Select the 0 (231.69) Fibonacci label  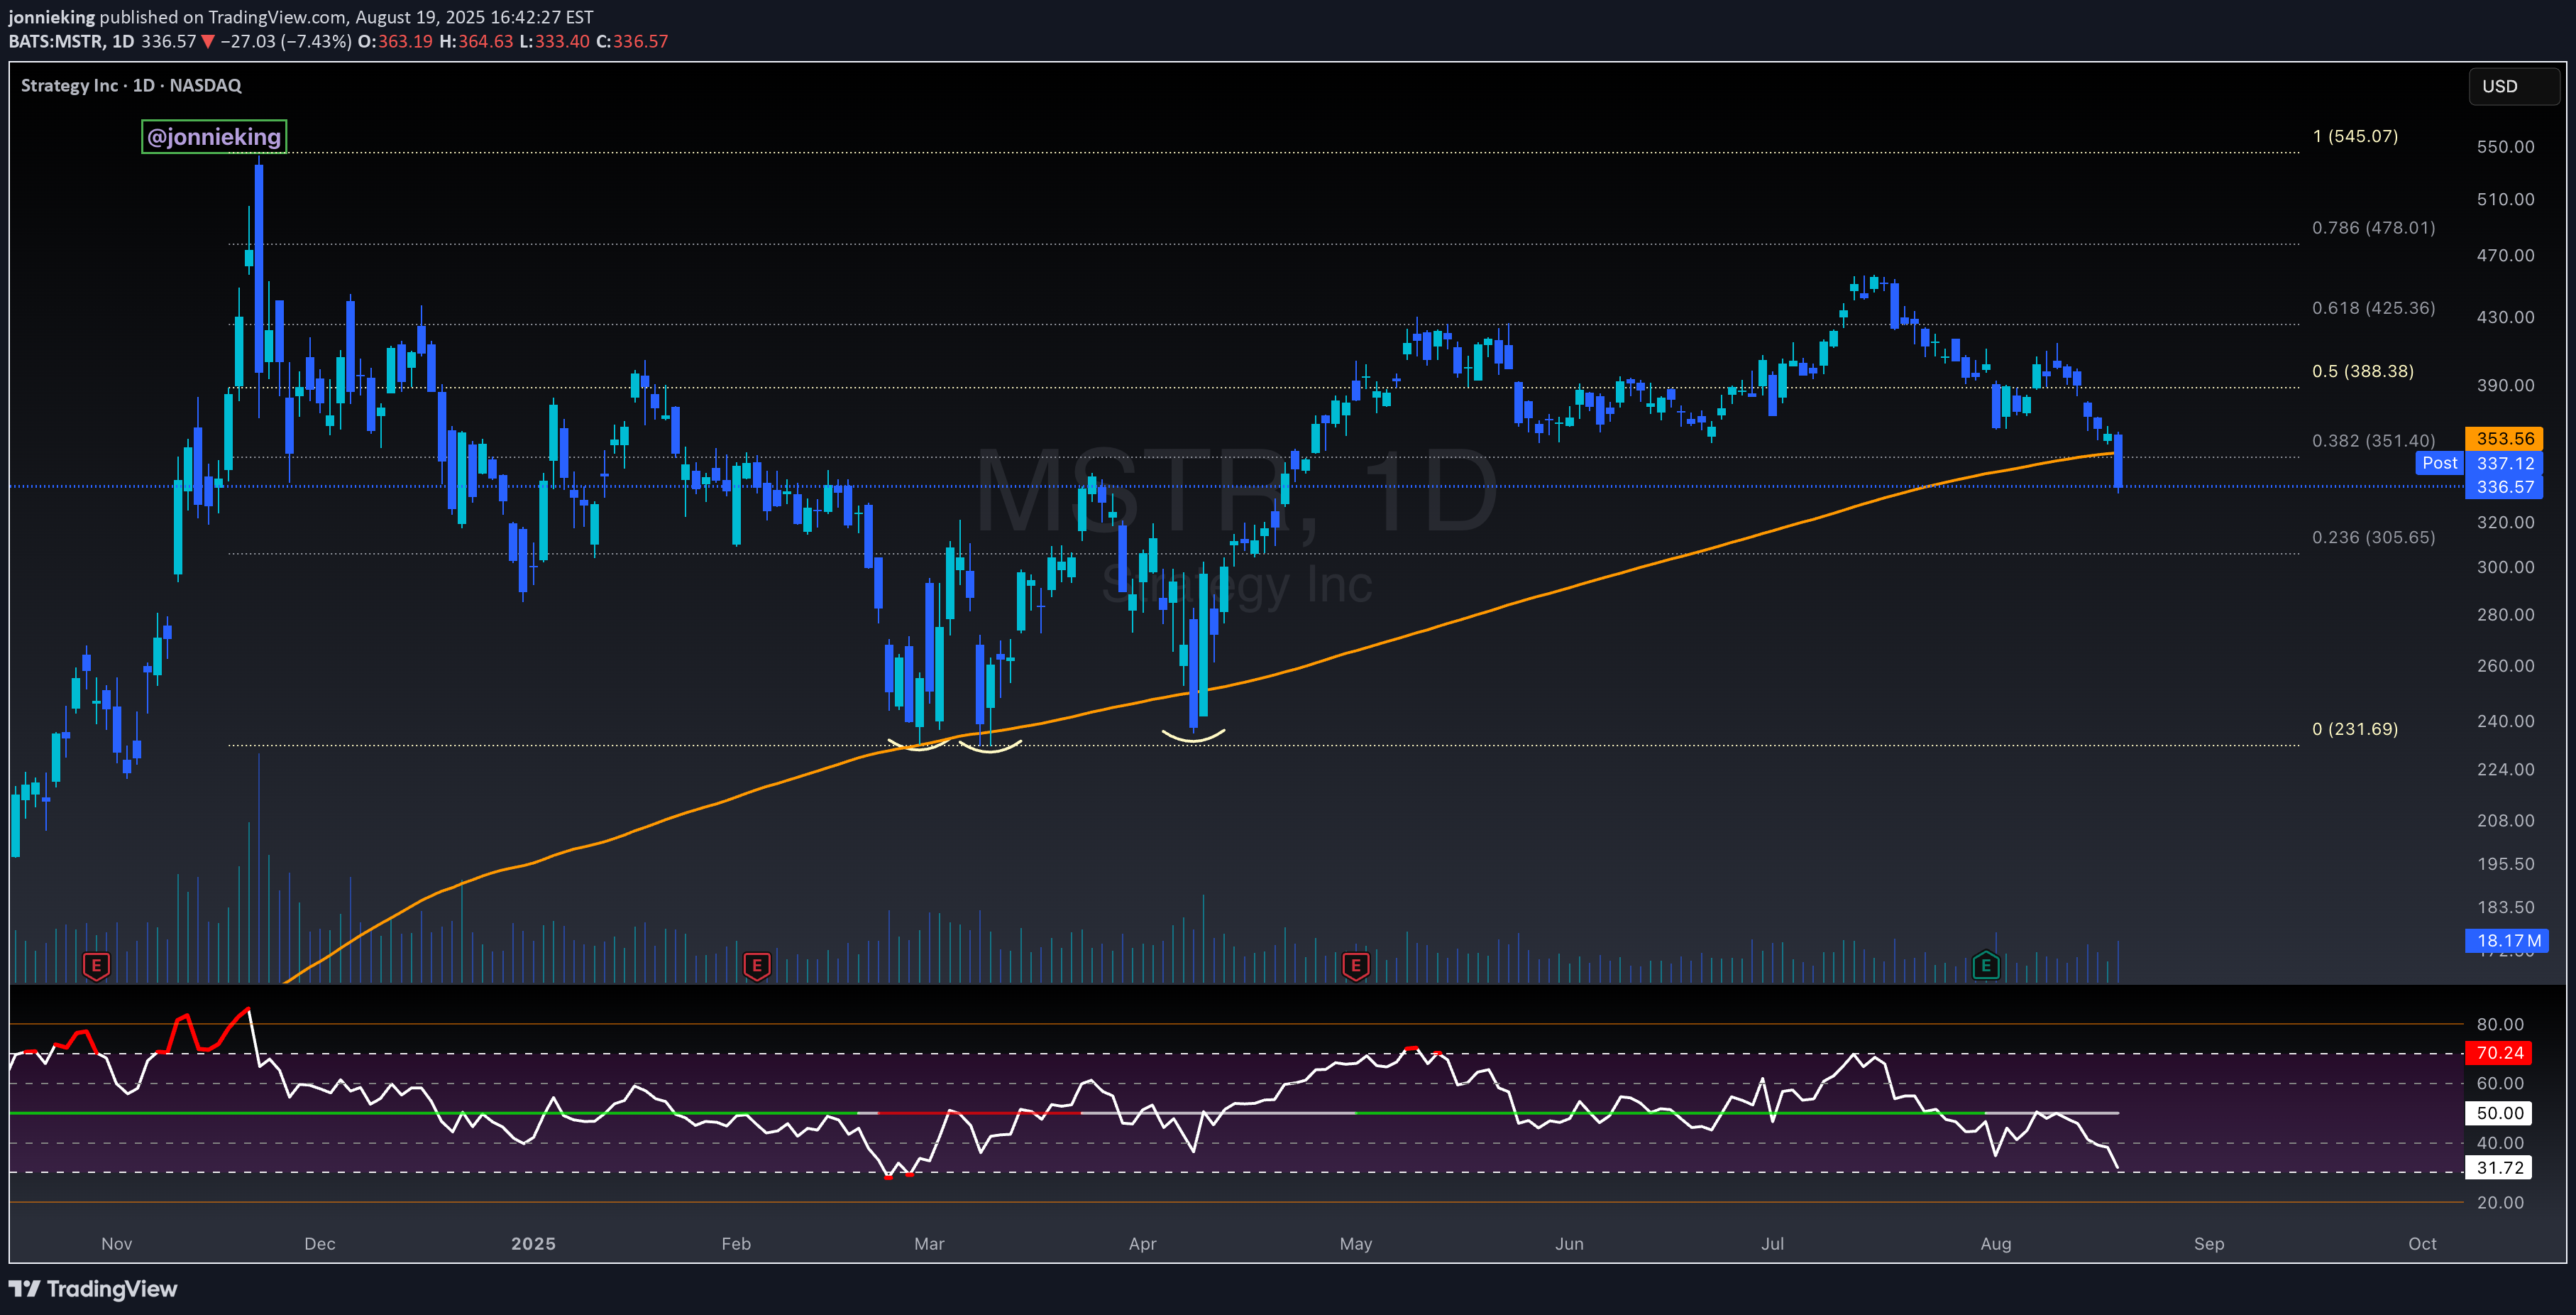pyautogui.click(x=2354, y=729)
